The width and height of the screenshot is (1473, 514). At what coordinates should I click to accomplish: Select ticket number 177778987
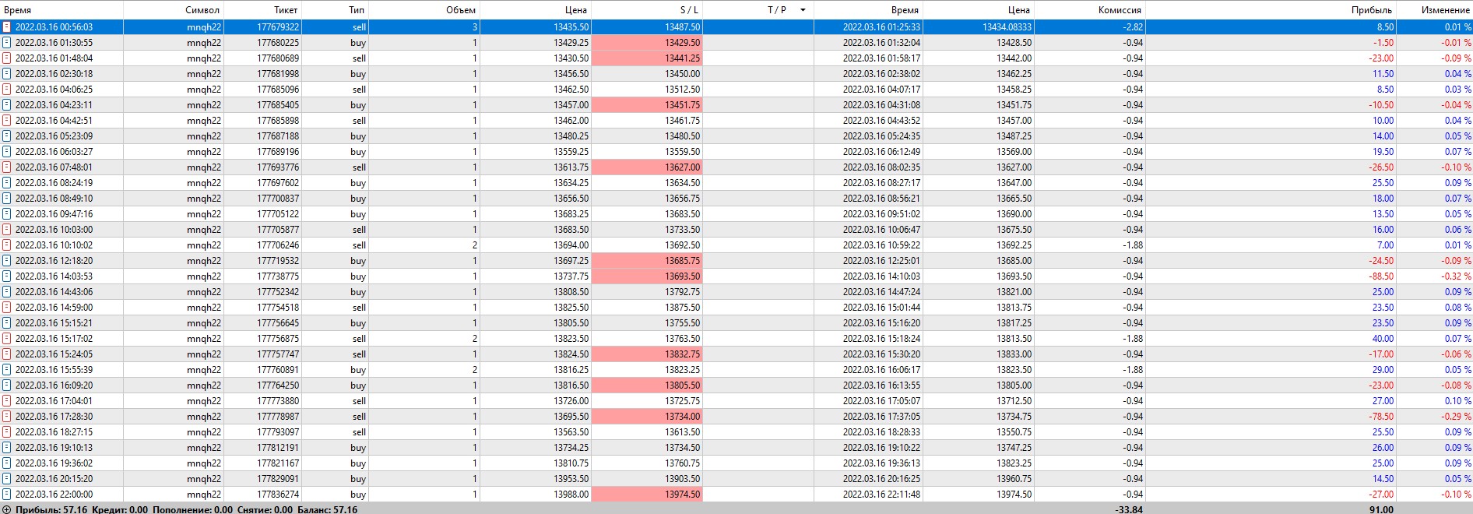[x=278, y=417]
